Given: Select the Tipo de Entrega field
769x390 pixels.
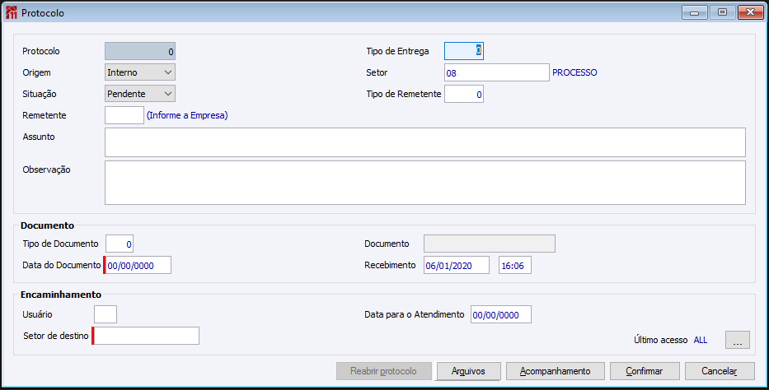Looking at the screenshot, I should point(464,51).
